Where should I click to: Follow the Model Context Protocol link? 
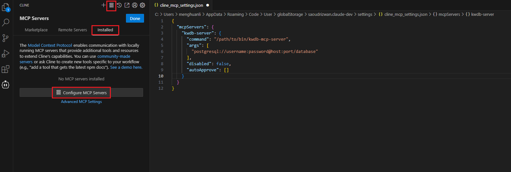click(x=50, y=46)
